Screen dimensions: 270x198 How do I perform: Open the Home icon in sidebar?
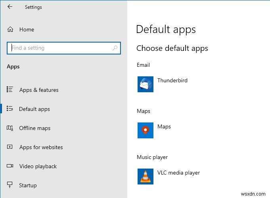(x=10, y=29)
